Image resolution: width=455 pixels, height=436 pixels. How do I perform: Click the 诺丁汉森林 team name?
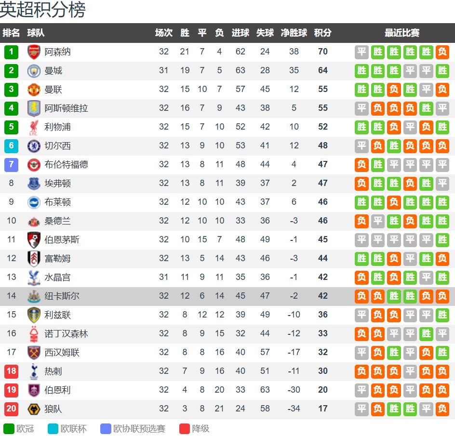[66, 333]
